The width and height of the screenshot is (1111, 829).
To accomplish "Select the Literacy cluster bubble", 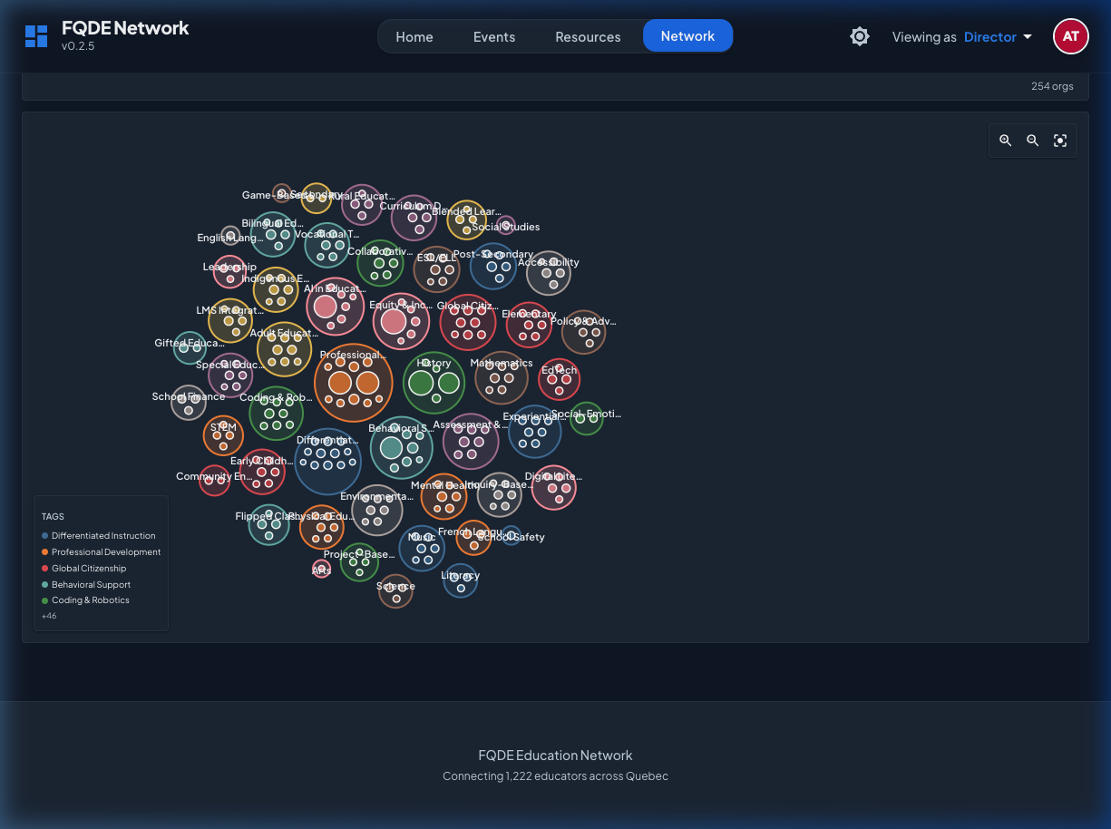I will (x=460, y=581).
